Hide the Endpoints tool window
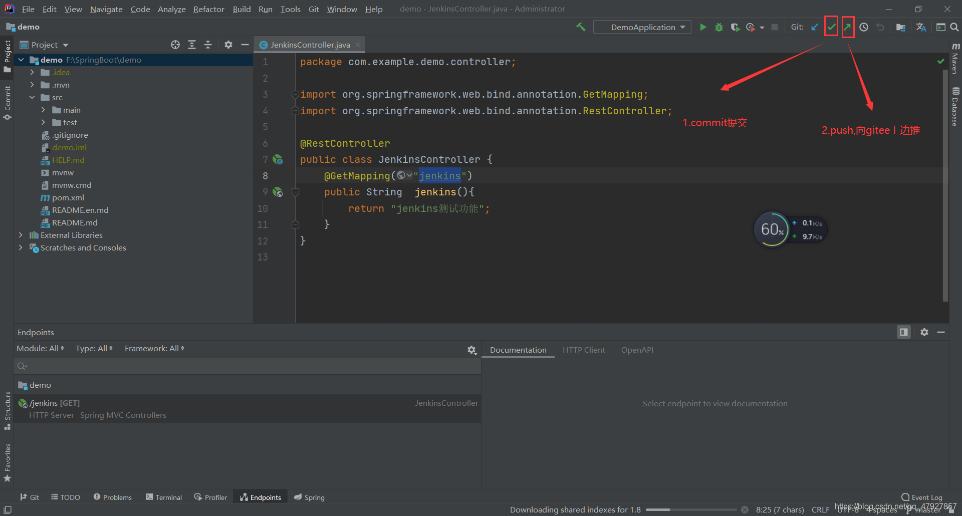The image size is (962, 516). 941,332
